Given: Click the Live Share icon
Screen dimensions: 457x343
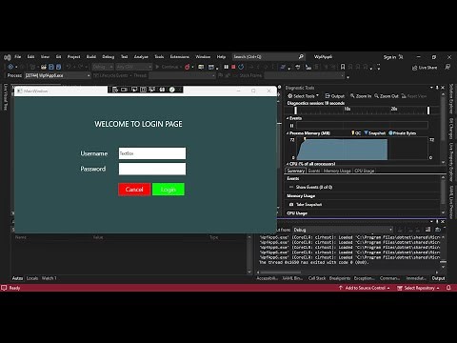Looking at the screenshot, I should (x=414, y=68).
